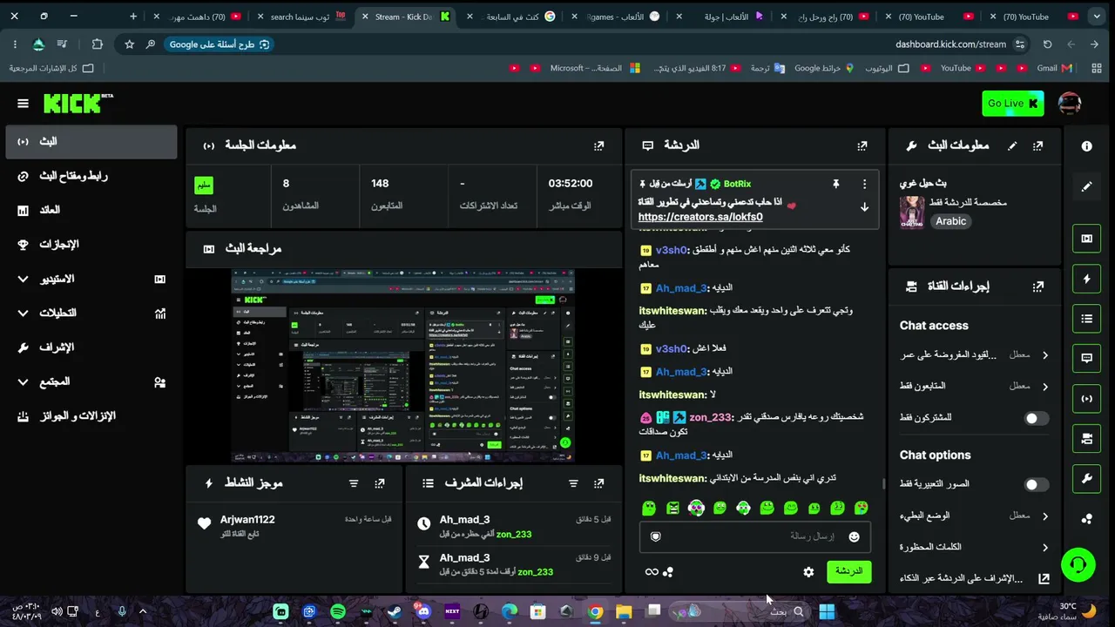1115x627 pixels.
Task: Open the three-dot menu on the pinned message
Action: (864, 184)
